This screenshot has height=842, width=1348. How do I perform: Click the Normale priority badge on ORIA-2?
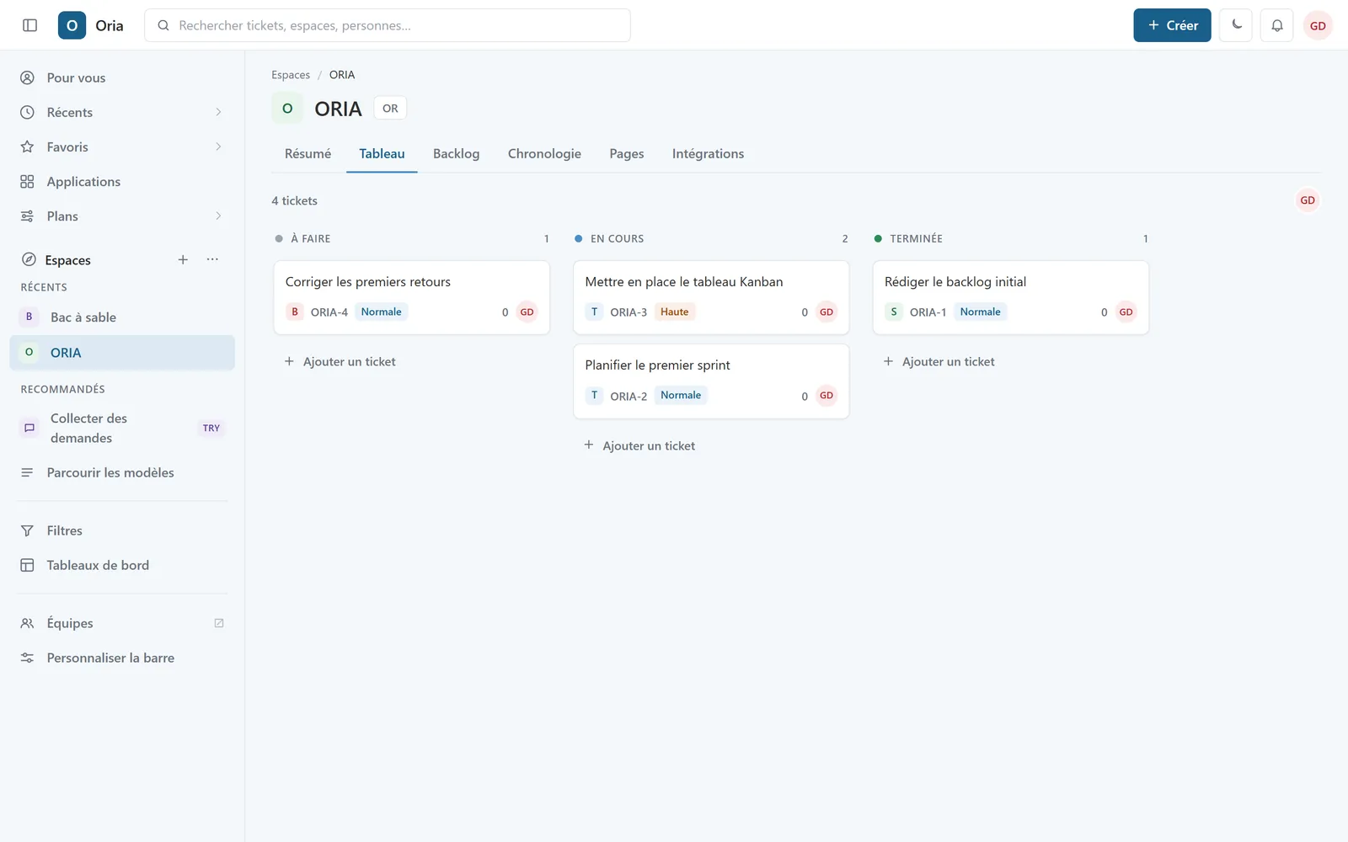pyautogui.click(x=681, y=395)
